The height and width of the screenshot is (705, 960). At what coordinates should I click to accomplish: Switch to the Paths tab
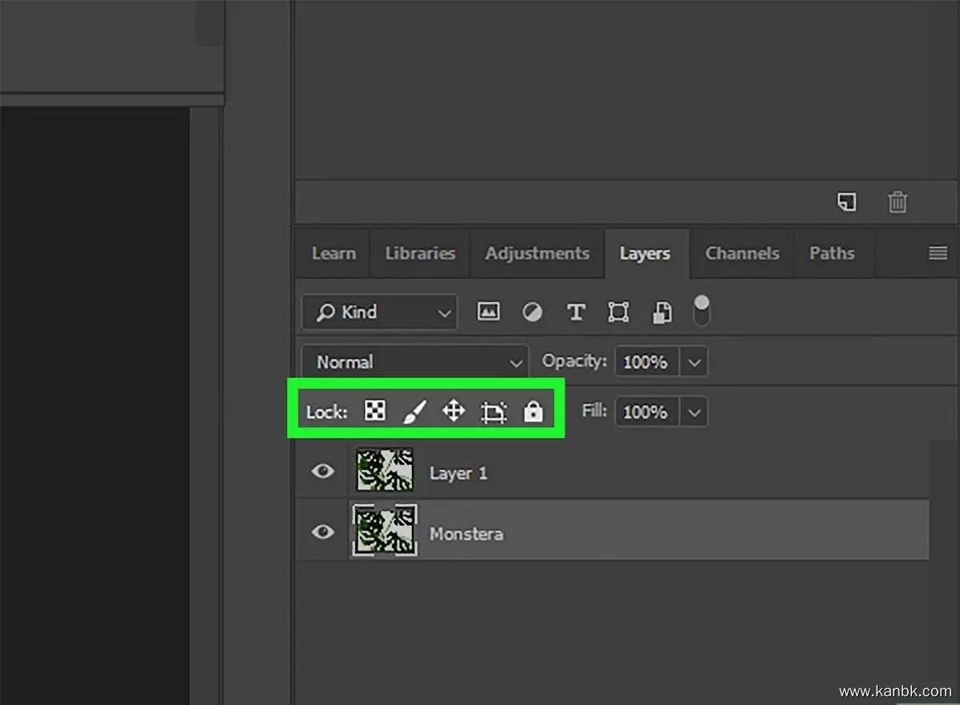click(831, 253)
